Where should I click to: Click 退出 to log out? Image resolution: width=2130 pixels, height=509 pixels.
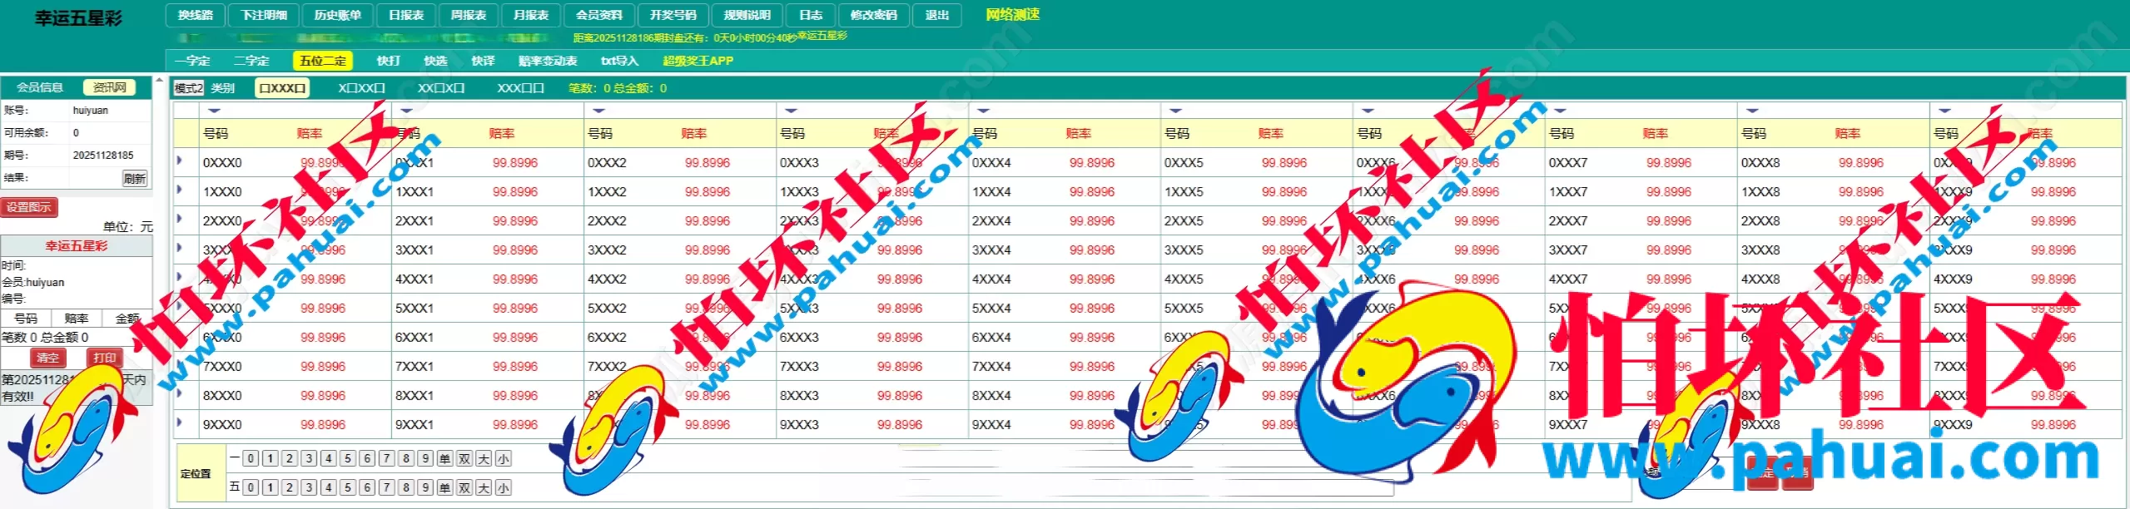pos(937,15)
